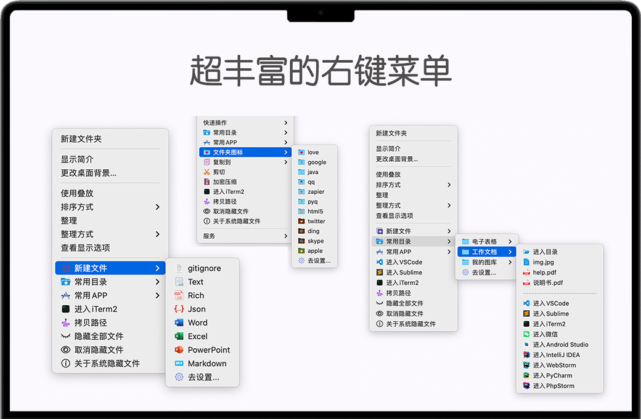Pick the apple folder icon

tap(301, 250)
